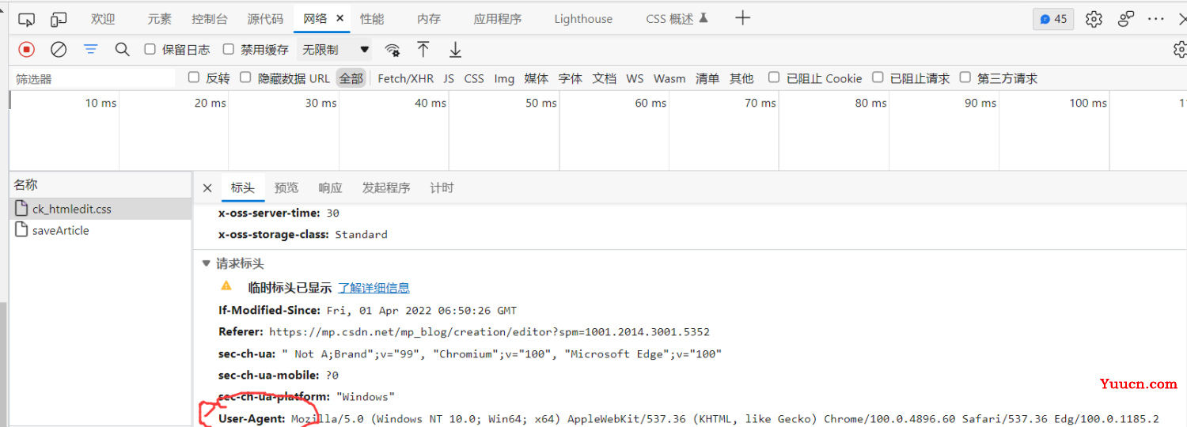Viewport: 1187px width, 427px height.
Task: Activate the inspect element picker icon
Action: click(26, 19)
